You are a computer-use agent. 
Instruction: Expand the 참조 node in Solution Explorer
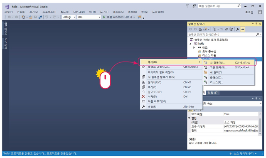(194, 47)
